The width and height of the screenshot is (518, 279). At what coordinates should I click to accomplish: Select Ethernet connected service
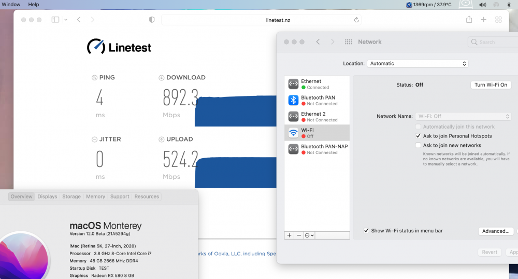point(317,84)
